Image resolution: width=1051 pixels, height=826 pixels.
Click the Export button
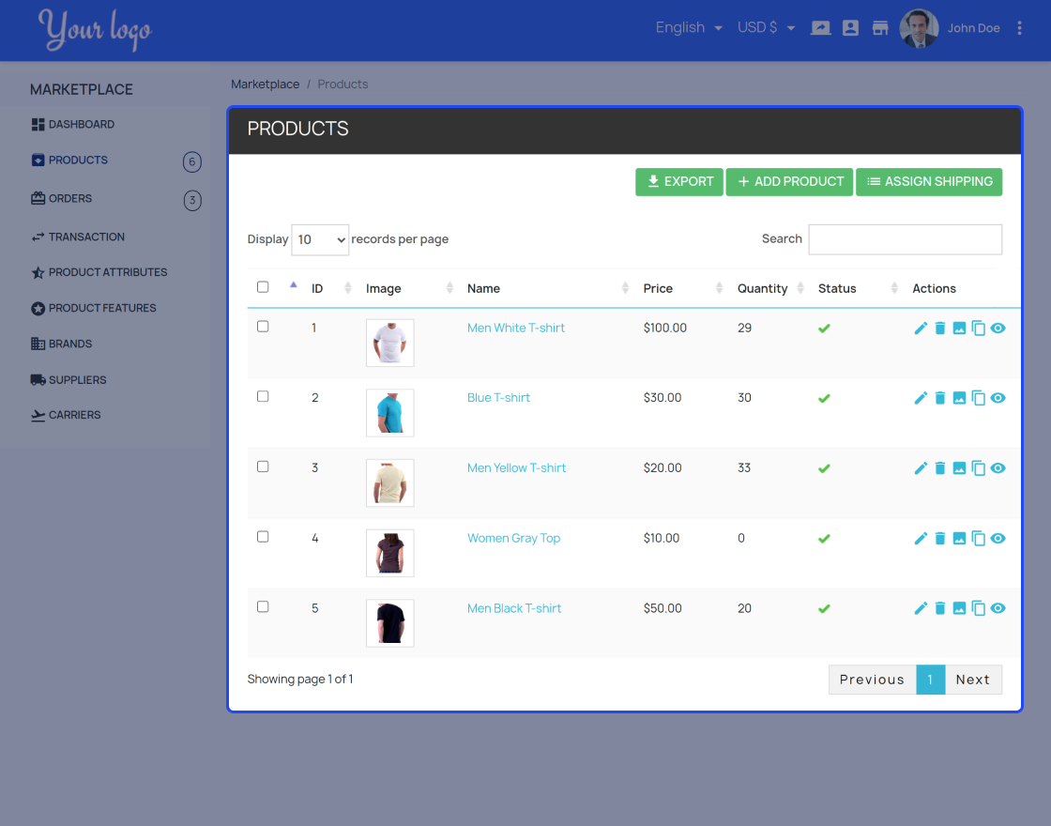pyautogui.click(x=679, y=182)
